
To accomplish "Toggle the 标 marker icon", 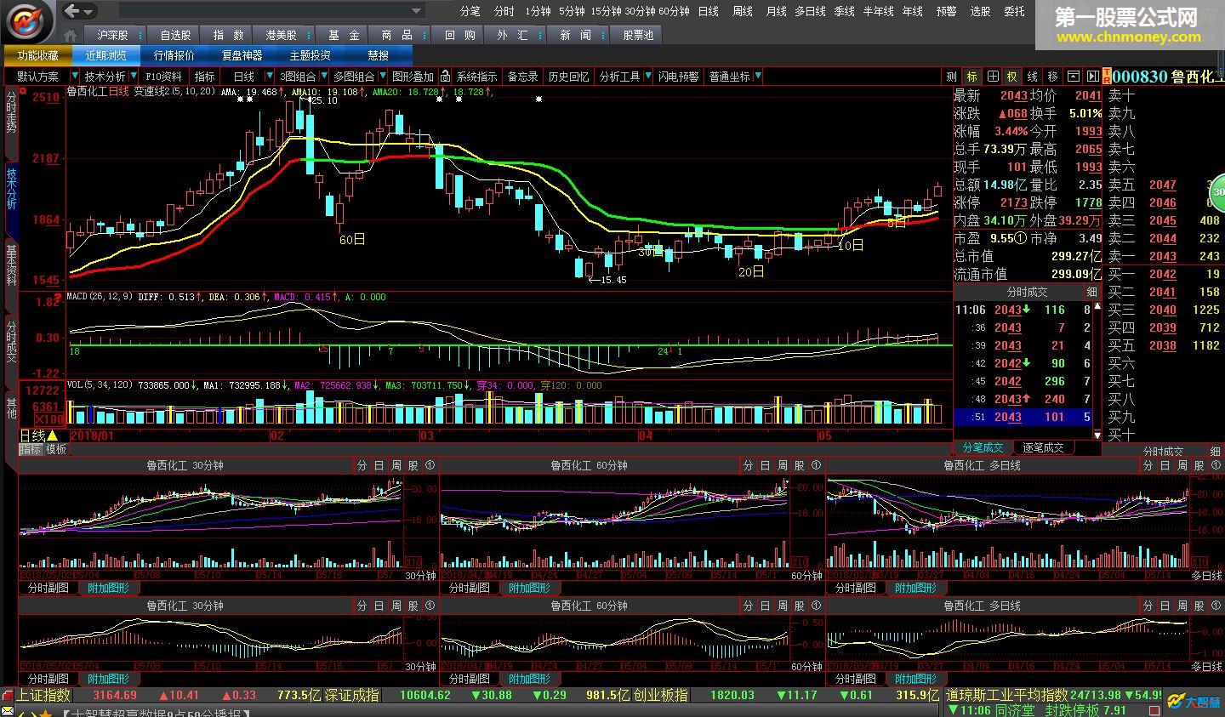I will (x=971, y=77).
